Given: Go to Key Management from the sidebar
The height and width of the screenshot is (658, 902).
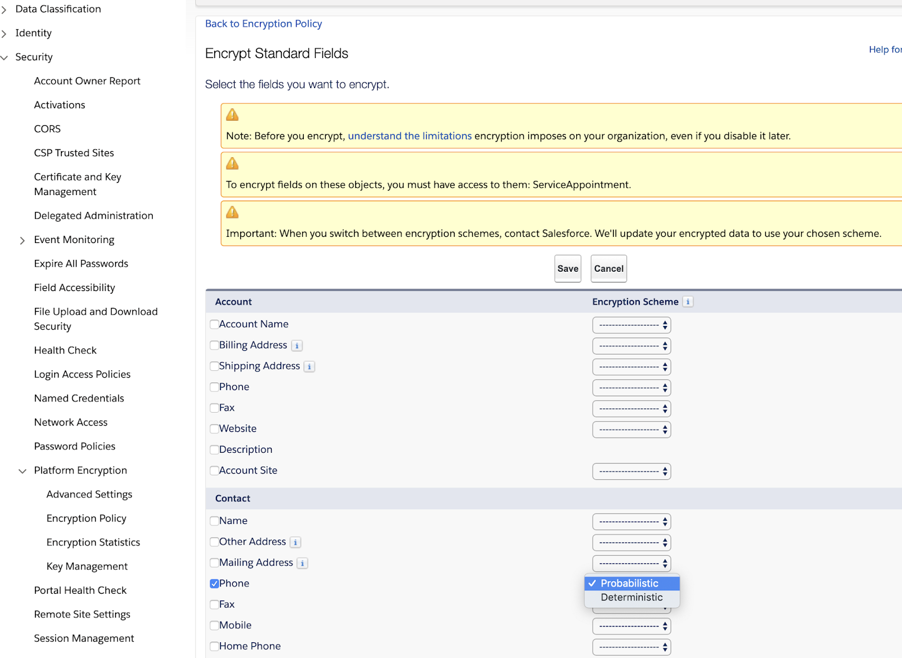Looking at the screenshot, I should click(86, 566).
